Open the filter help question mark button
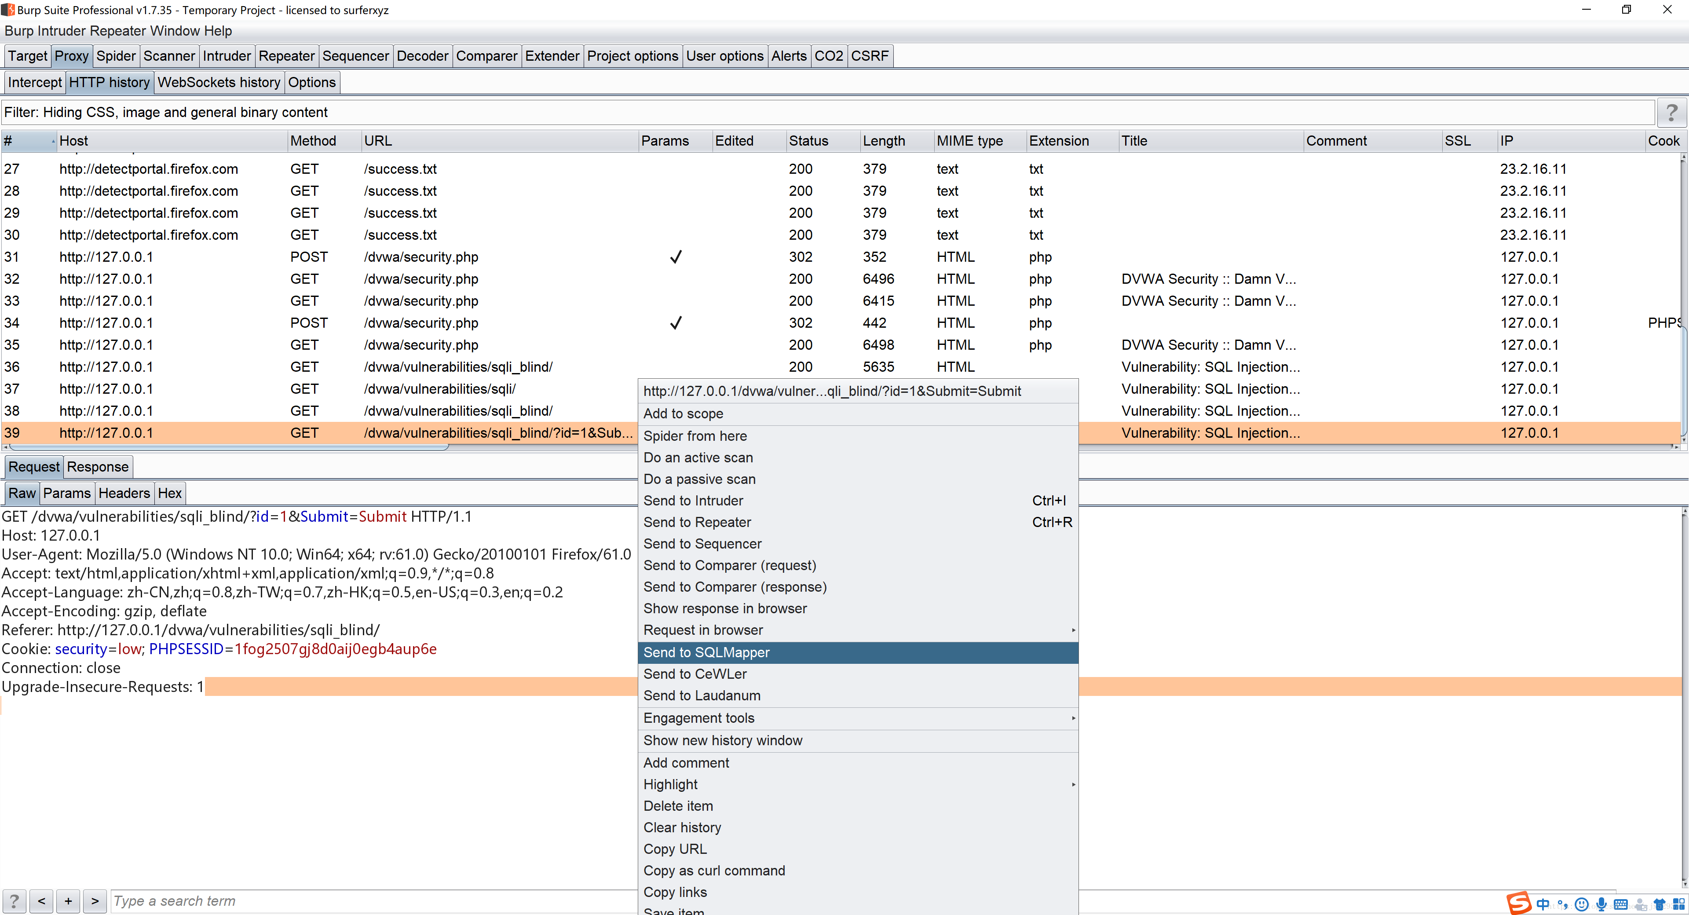 [1671, 113]
